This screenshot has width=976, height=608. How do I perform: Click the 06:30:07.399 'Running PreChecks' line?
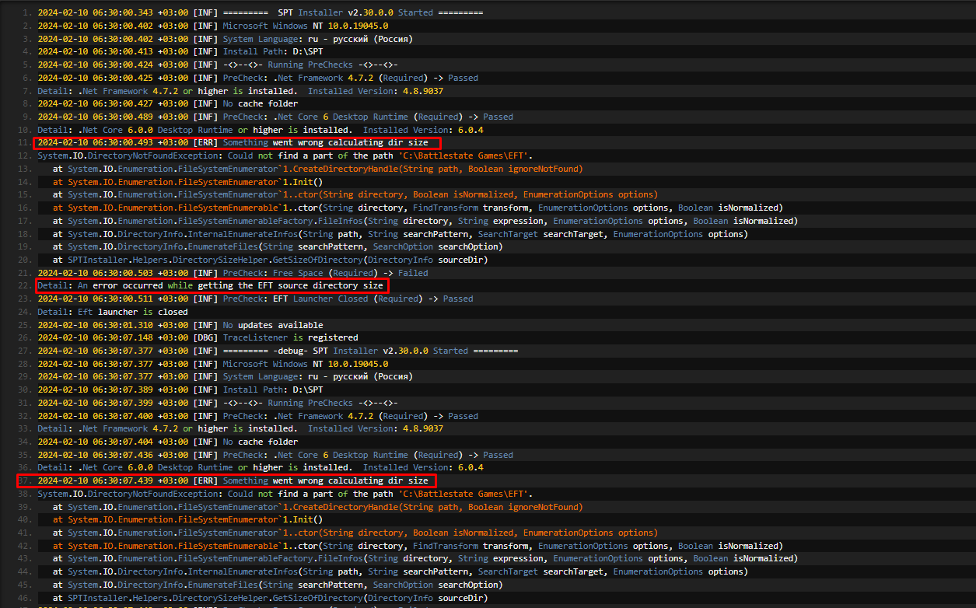pyautogui.click(x=218, y=403)
